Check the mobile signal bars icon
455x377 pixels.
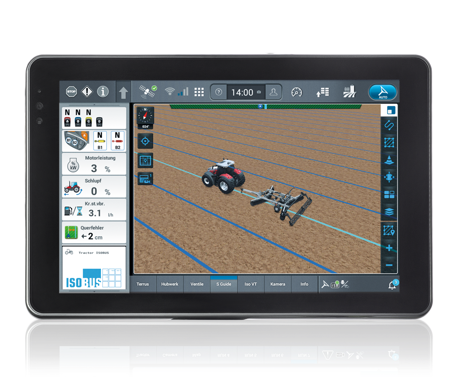pyautogui.click(x=183, y=92)
